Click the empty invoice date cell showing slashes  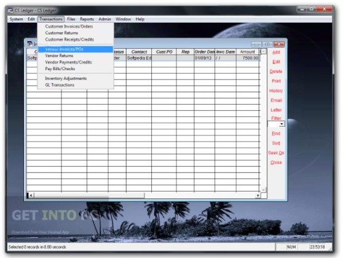coord(226,58)
